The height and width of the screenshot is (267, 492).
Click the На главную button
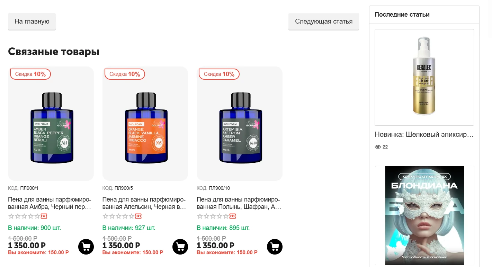pos(32,21)
